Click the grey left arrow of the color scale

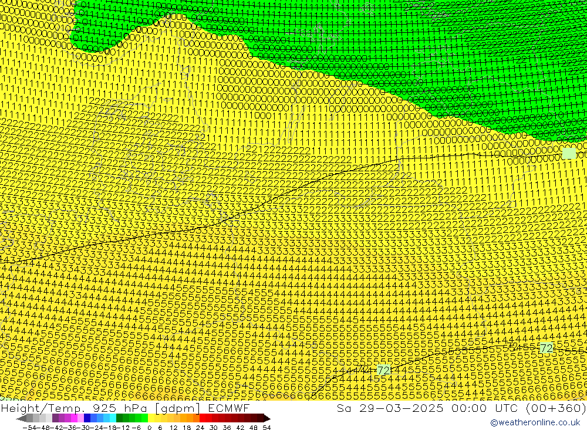21,419
